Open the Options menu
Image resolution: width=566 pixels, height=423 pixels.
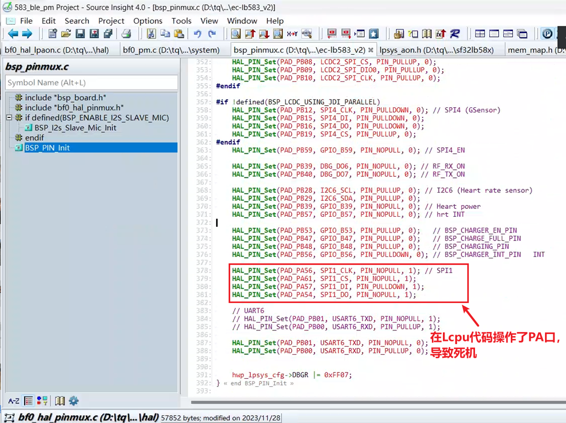148,21
